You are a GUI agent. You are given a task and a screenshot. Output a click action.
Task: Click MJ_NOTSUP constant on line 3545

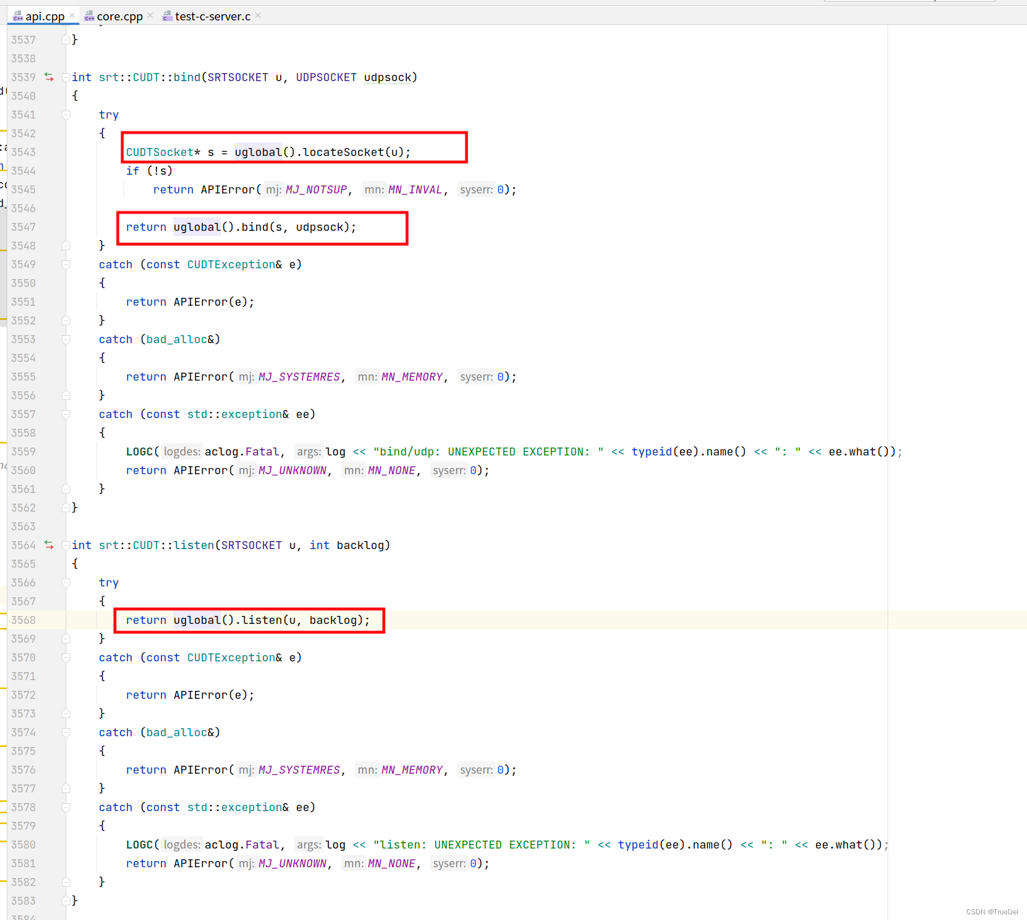(x=316, y=189)
